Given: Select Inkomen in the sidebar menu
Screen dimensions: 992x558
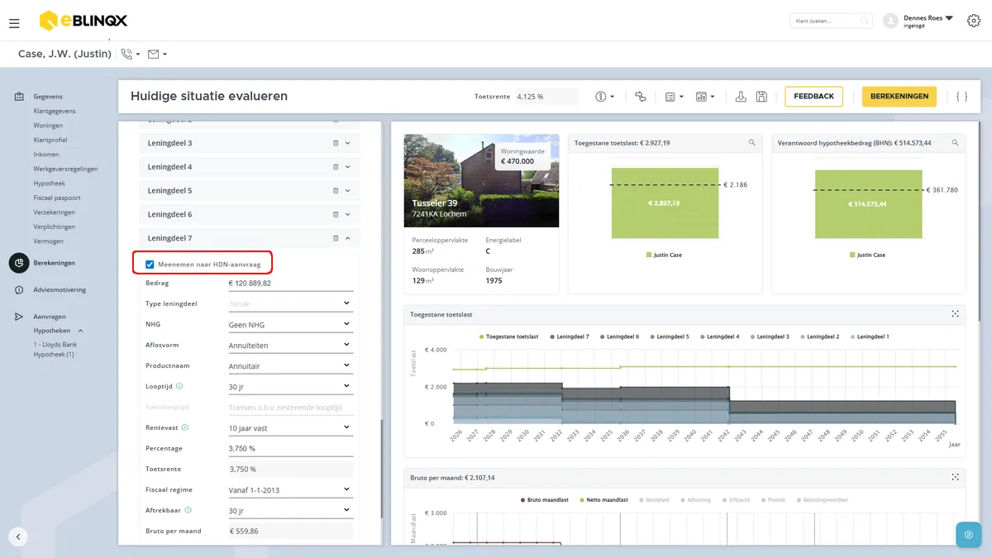Looking at the screenshot, I should [x=46, y=155].
